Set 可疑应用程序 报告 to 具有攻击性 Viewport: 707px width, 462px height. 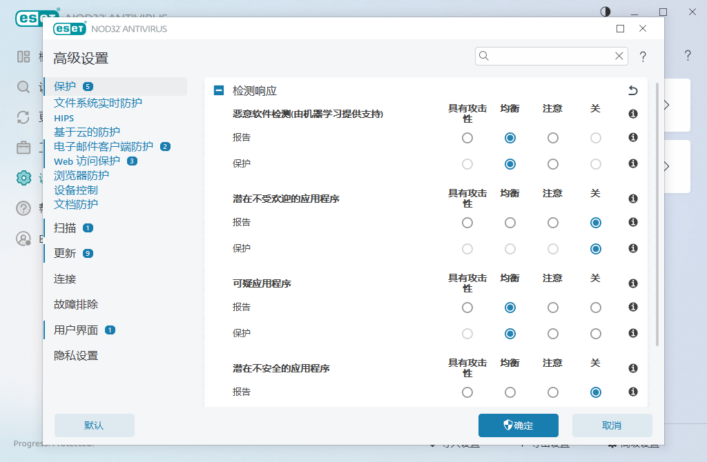click(x=467, y=308)
